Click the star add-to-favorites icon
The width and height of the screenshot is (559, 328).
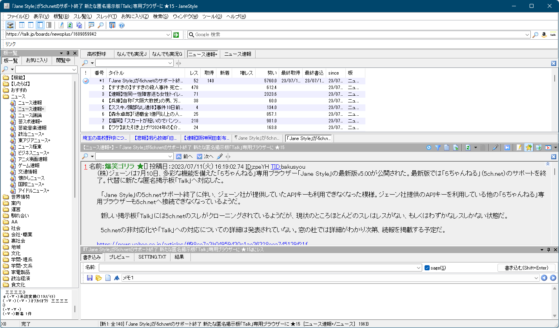[529, 148]
